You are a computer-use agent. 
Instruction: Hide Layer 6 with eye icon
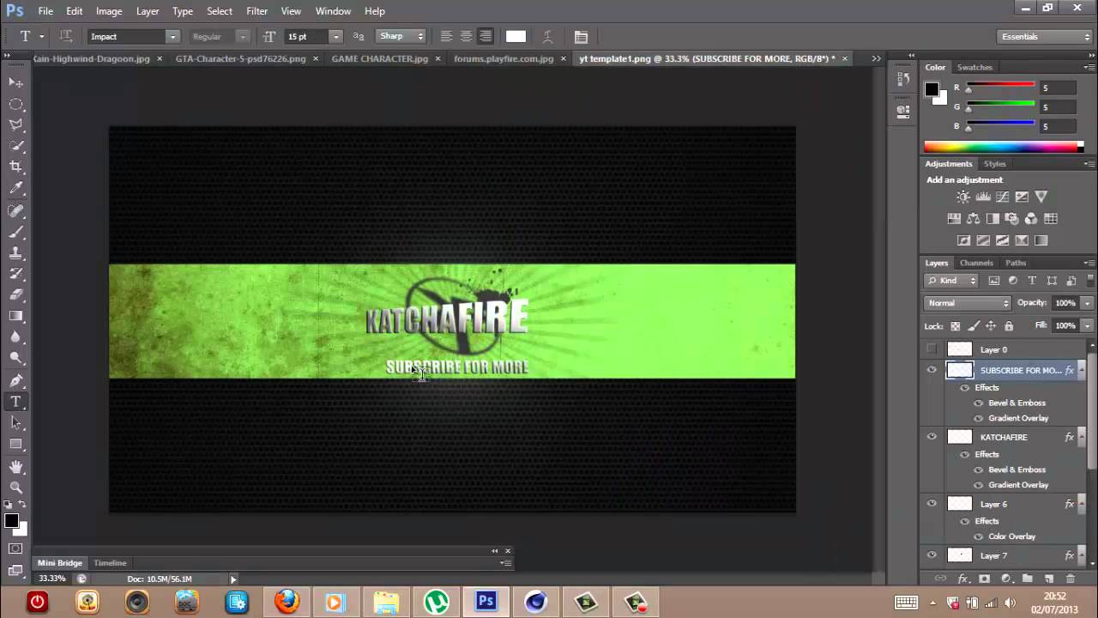pyautogui.click(x=932, y=504)
